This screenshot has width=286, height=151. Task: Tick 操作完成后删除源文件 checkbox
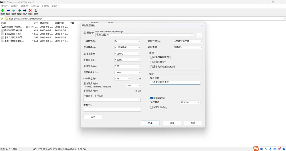151,67
